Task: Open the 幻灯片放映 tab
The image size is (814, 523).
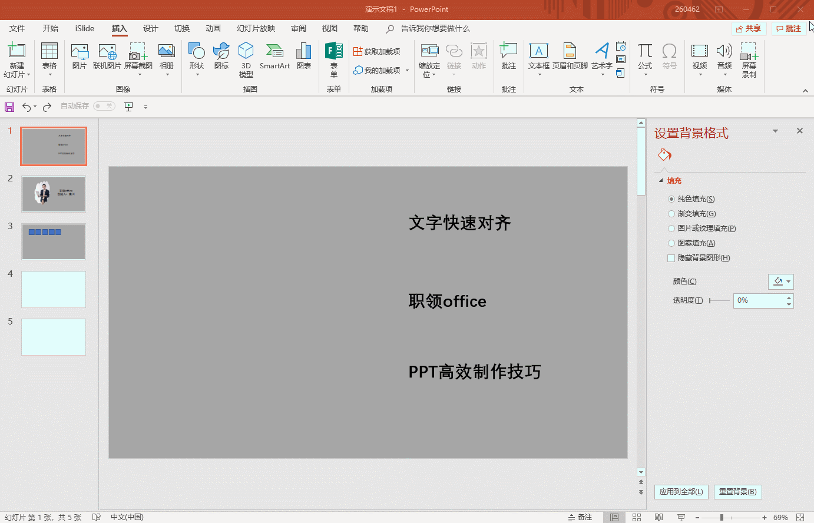Action: click(x=256, y=28)
